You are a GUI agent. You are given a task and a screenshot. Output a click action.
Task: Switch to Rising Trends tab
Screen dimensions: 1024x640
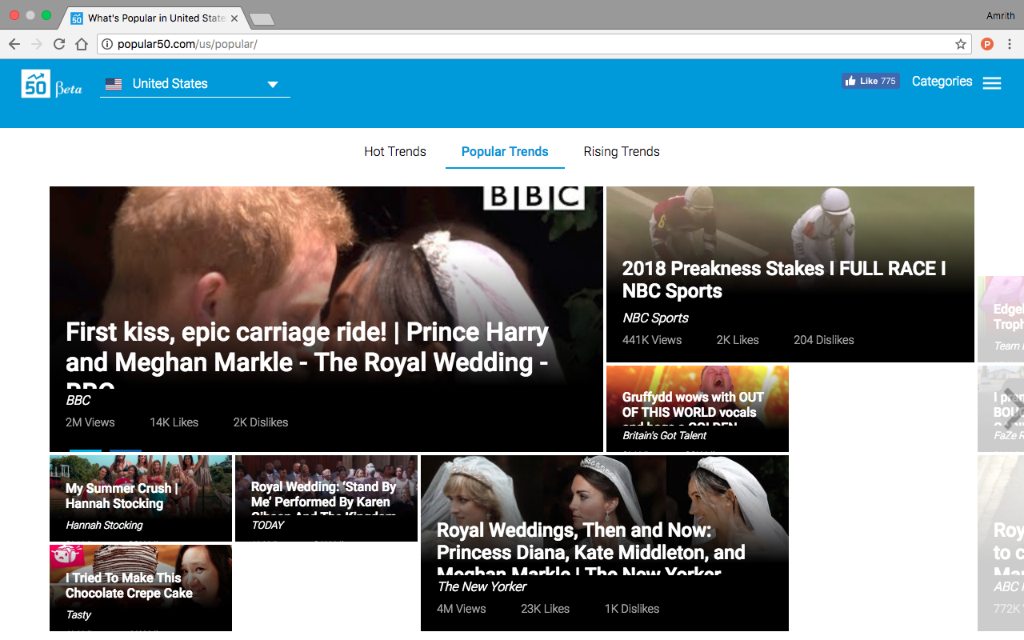coord(622,151)
